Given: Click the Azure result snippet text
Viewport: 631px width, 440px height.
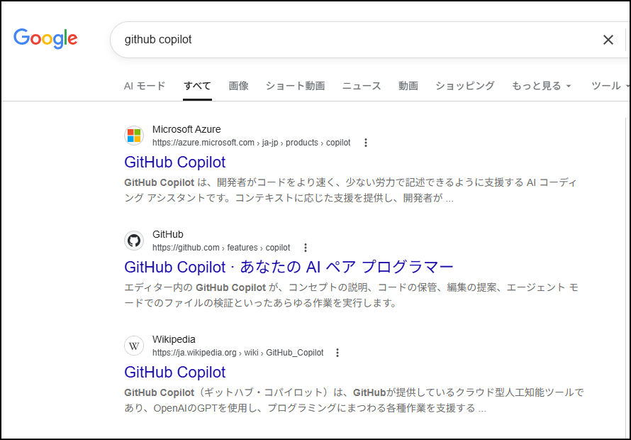Looking at the screenshot, I should pos(350,190).
